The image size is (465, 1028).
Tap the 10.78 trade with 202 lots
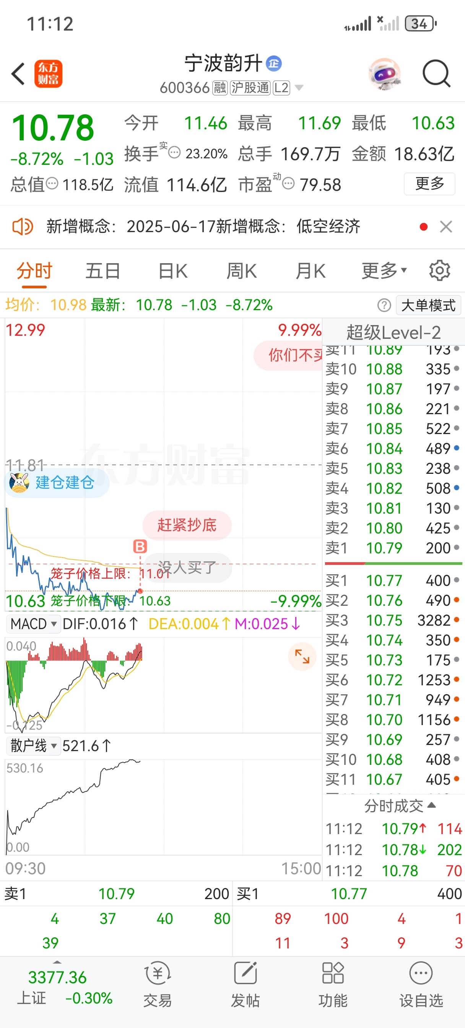(393, 850)
